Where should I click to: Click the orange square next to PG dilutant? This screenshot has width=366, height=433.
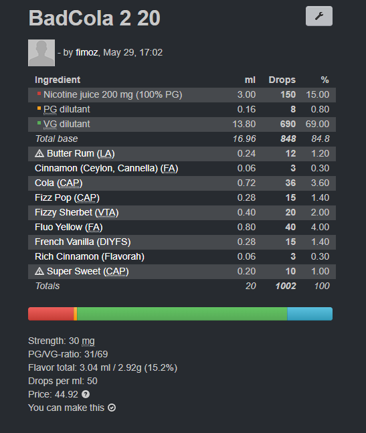click(x=39, y=108)
